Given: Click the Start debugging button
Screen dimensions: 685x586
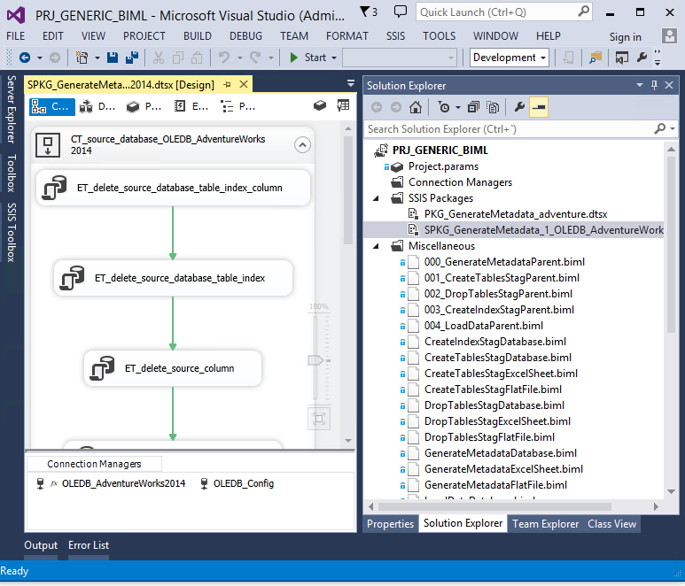Looking at the screenshot, I should pyautogui.click(x=308, y=58).
